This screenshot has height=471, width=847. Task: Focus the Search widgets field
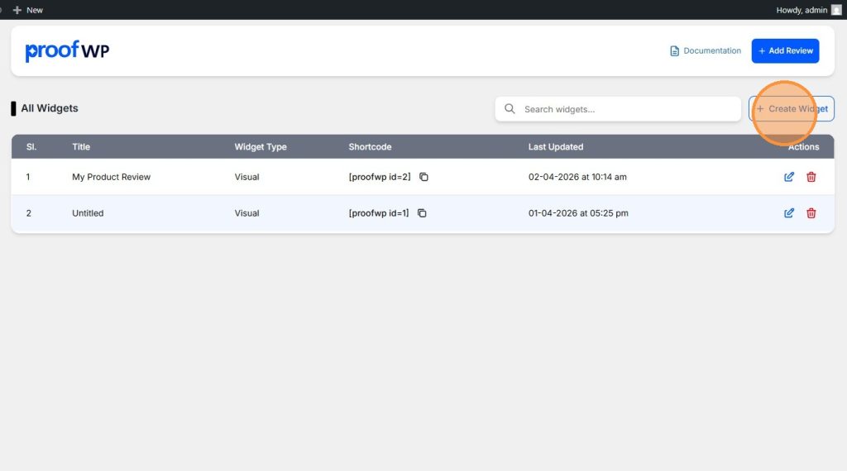(x=618, y=109)
